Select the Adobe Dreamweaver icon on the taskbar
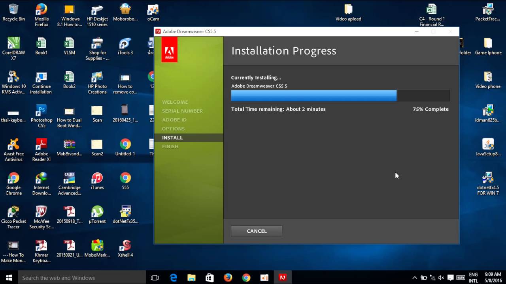Image resolution: width=506 pixels, height=284 pixels. click(x=282, y=278)
